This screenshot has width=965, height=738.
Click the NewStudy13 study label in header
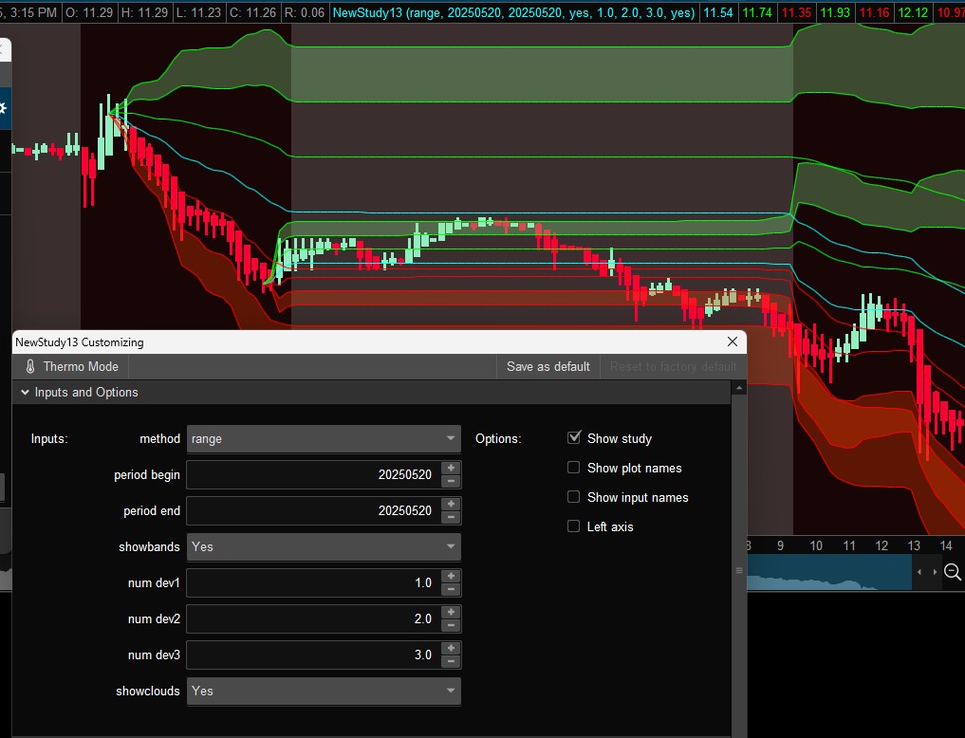[x=514, y=12]
